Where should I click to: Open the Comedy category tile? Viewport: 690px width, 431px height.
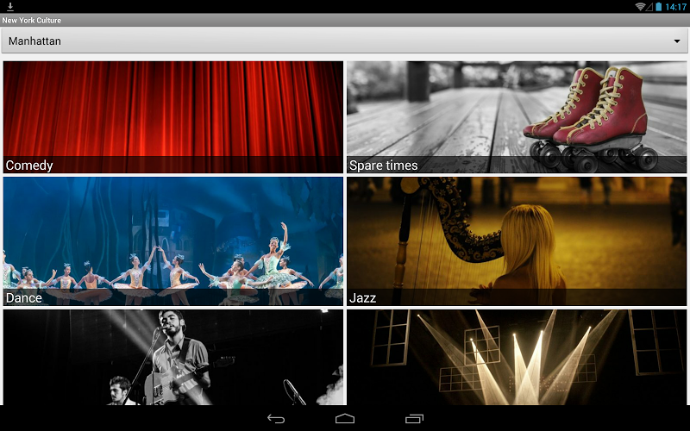[x=173, y=117]
